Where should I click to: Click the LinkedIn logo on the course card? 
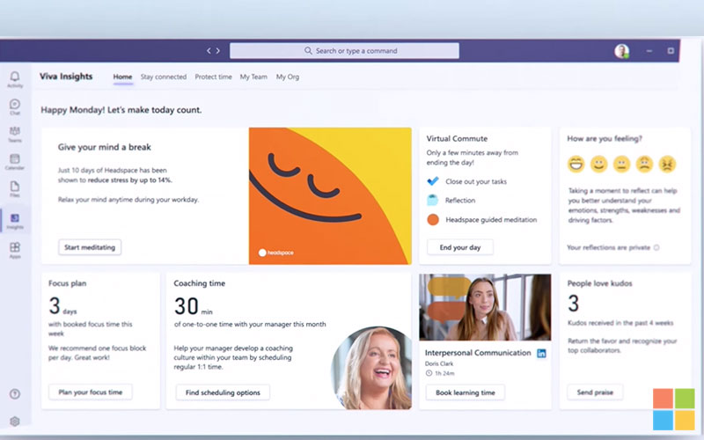coord(541,354)
